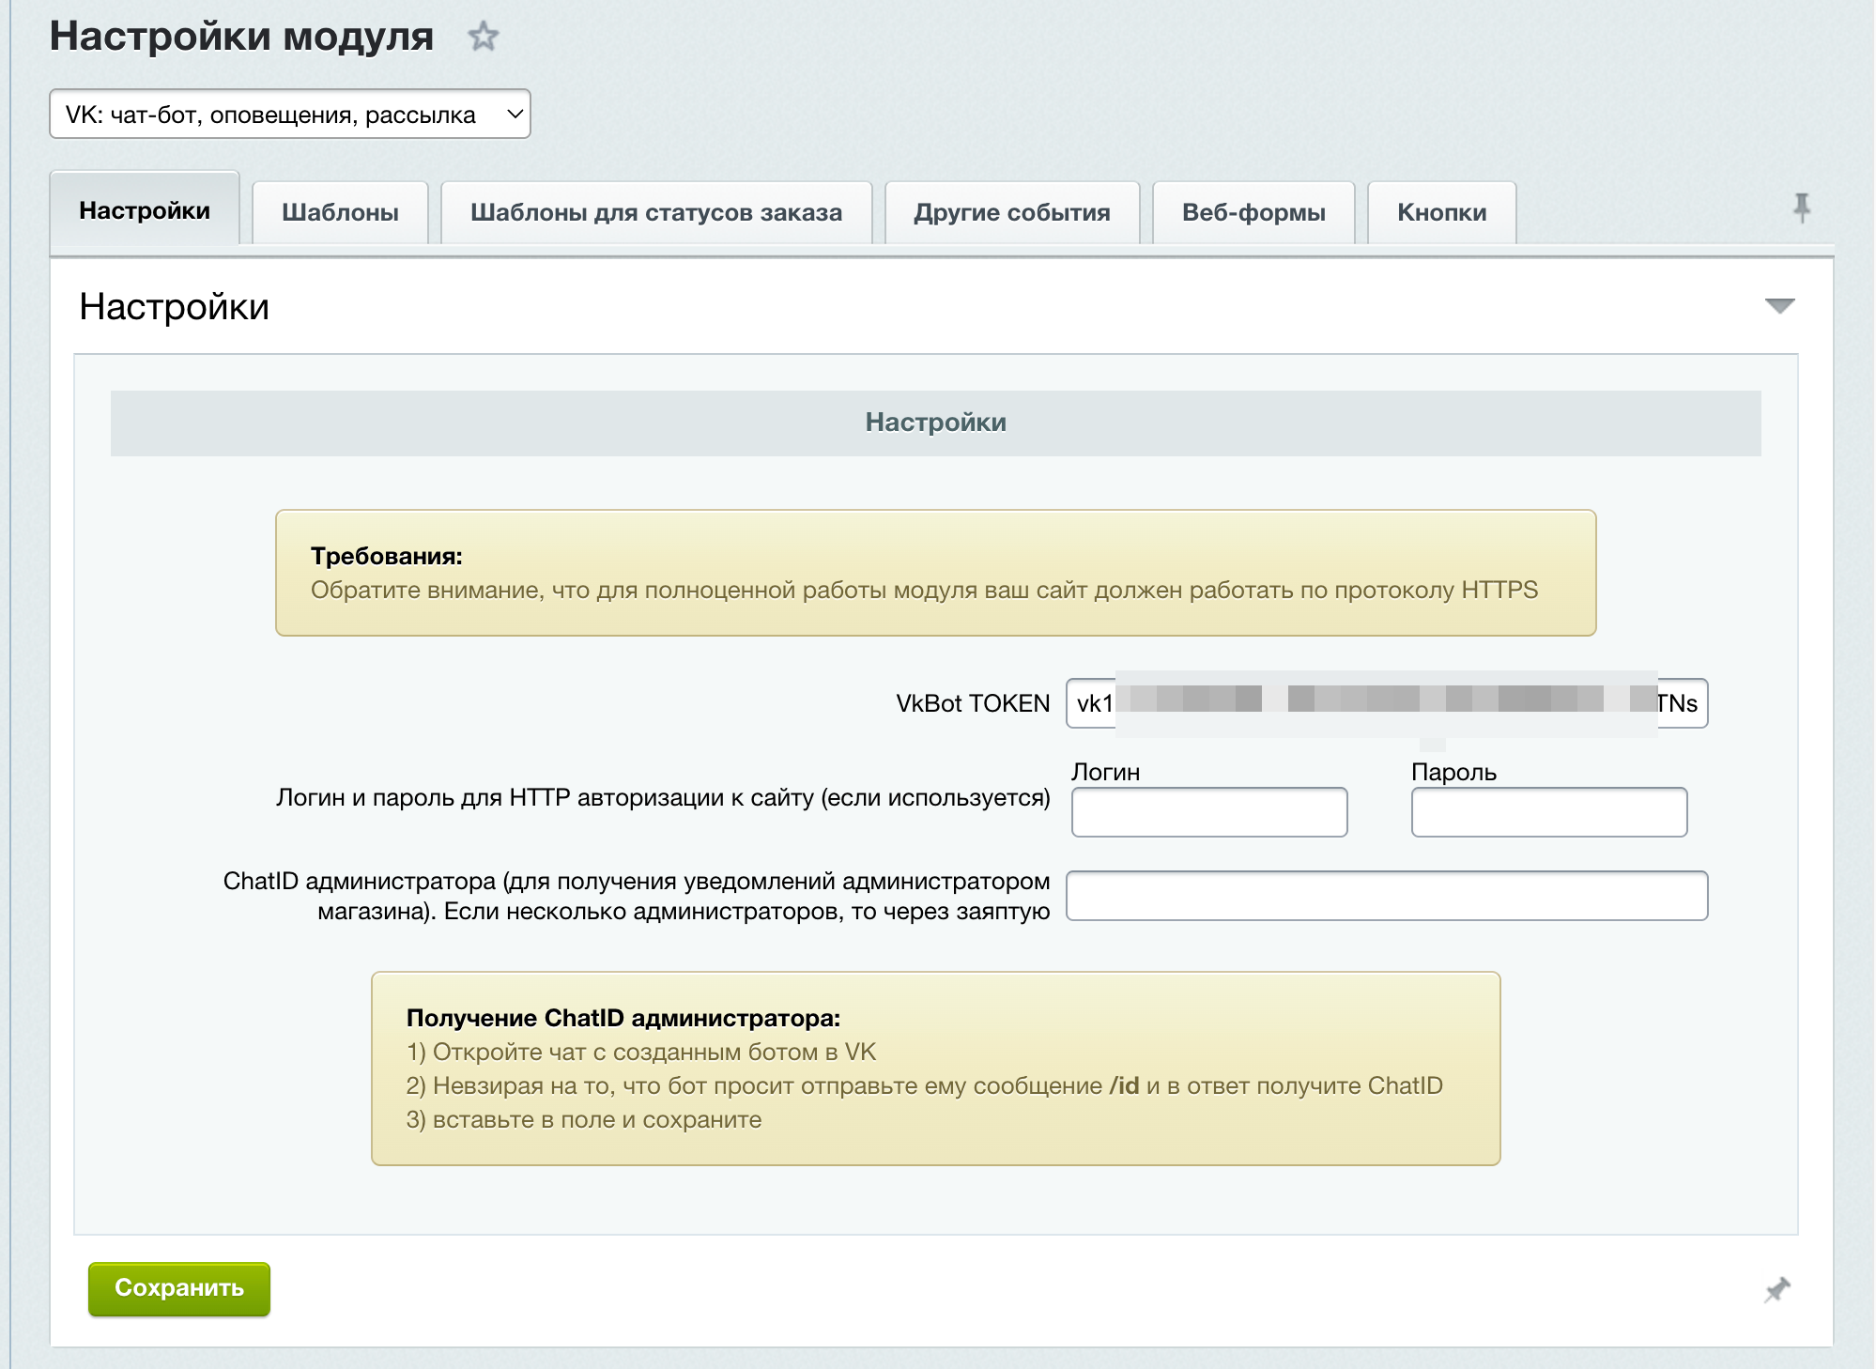Click the pin icon near Save button
The height and width of the screenshot is (1369, 1876).
pyautogui.click(x=1776, y=1290)
